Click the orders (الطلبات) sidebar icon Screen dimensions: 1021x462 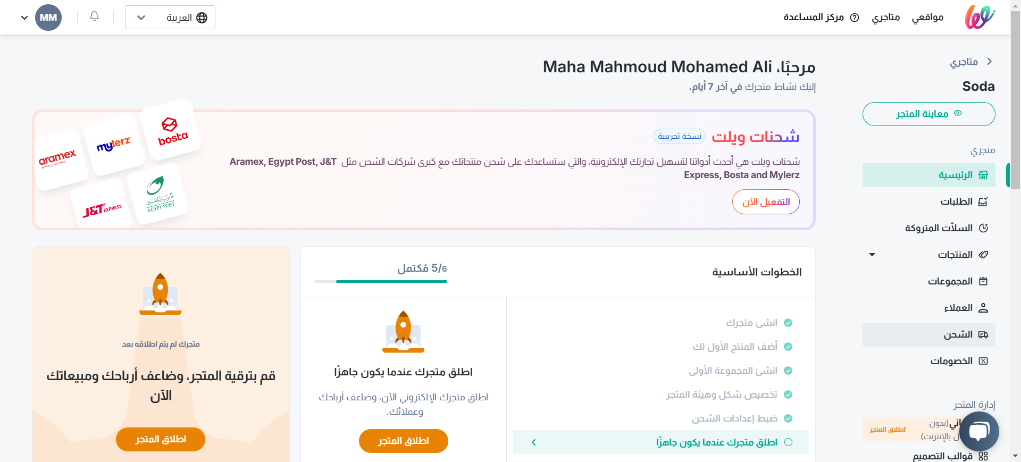click(983, 201)
